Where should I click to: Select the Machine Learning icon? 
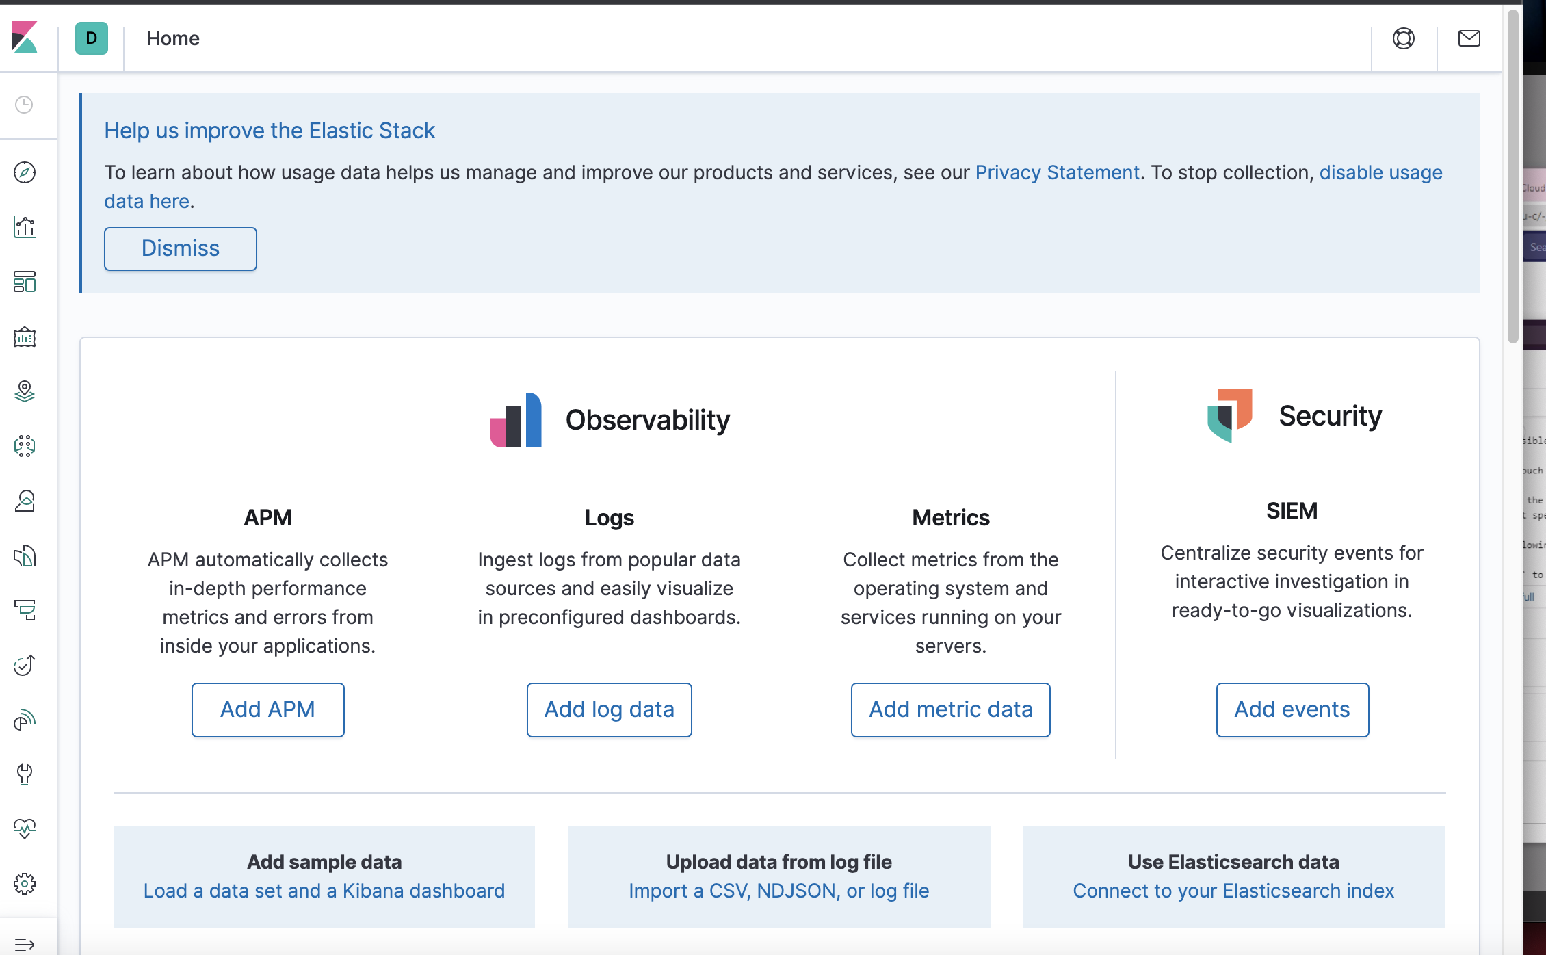pyautogui.click(x=25, y=447)
